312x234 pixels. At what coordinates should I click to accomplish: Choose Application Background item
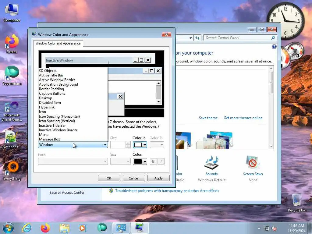[x=73, y=84]
